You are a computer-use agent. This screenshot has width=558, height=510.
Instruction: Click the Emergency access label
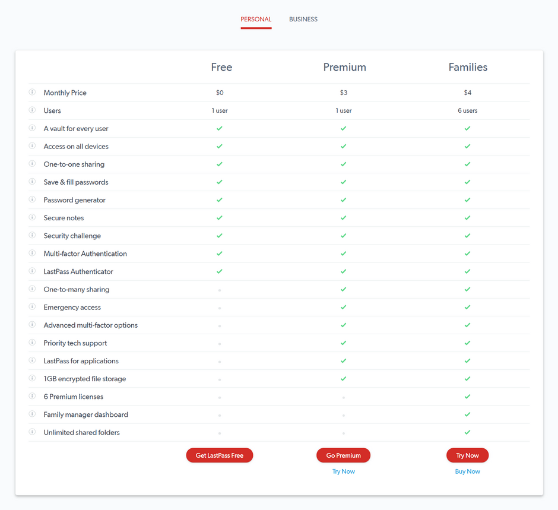click(72, 308)
